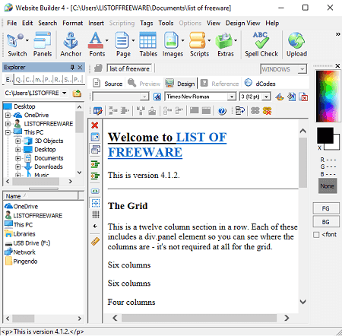
Task: Click the grid dots icon in design sidebar
Action: (x=96, y=214)
